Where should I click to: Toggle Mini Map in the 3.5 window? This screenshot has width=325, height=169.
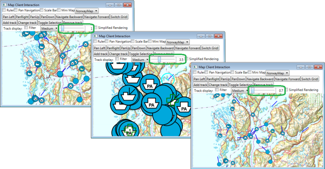(150, 41)
